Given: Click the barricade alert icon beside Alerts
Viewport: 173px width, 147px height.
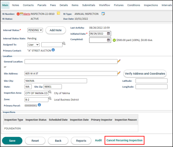Looking at the screenshot, I should [21, 14].
